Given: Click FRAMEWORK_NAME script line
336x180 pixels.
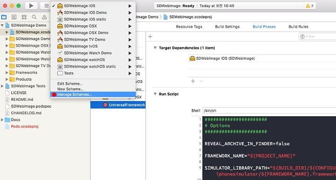Looking at the screenshot, I should [x=250, y=156].
